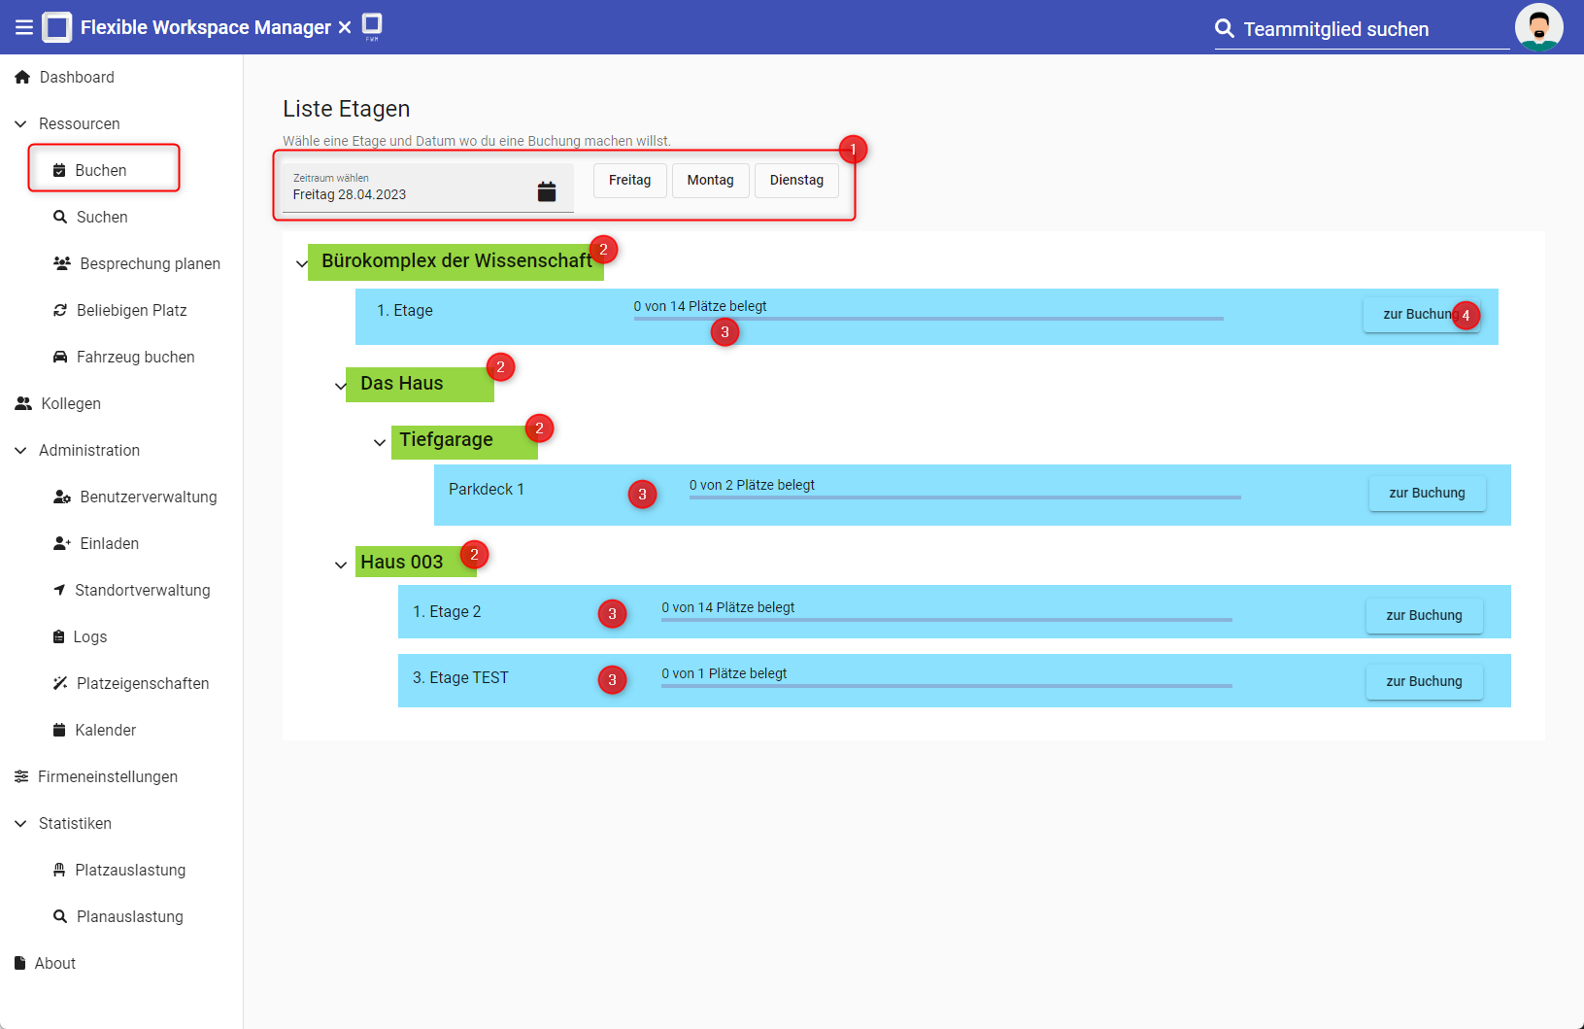The width and height of the screenshot is (1584, 1029).
Task: Collapse the Tiefgarage chevron
Action: (x=380, y=442)
